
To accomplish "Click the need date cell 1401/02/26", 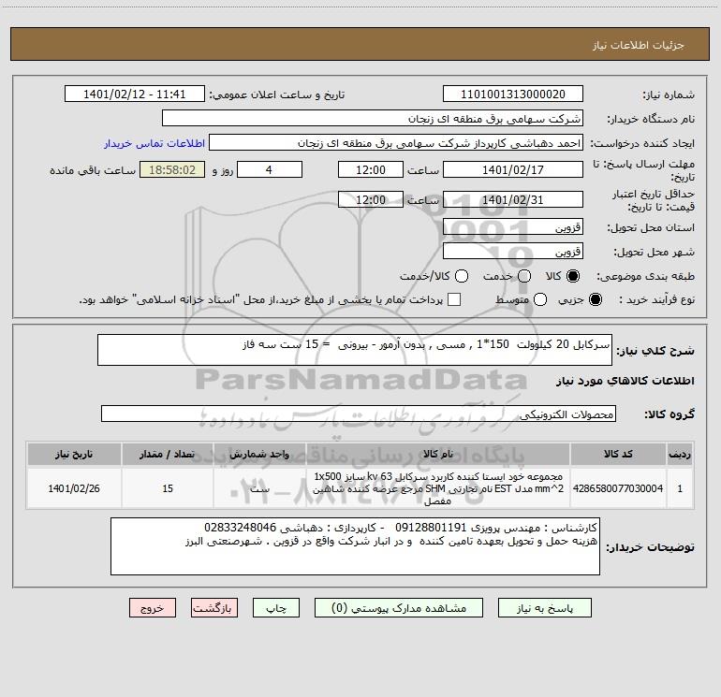I will coord(74,488).
